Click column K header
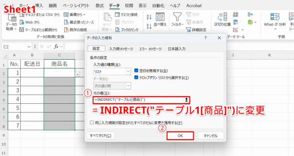 point(269,55)
